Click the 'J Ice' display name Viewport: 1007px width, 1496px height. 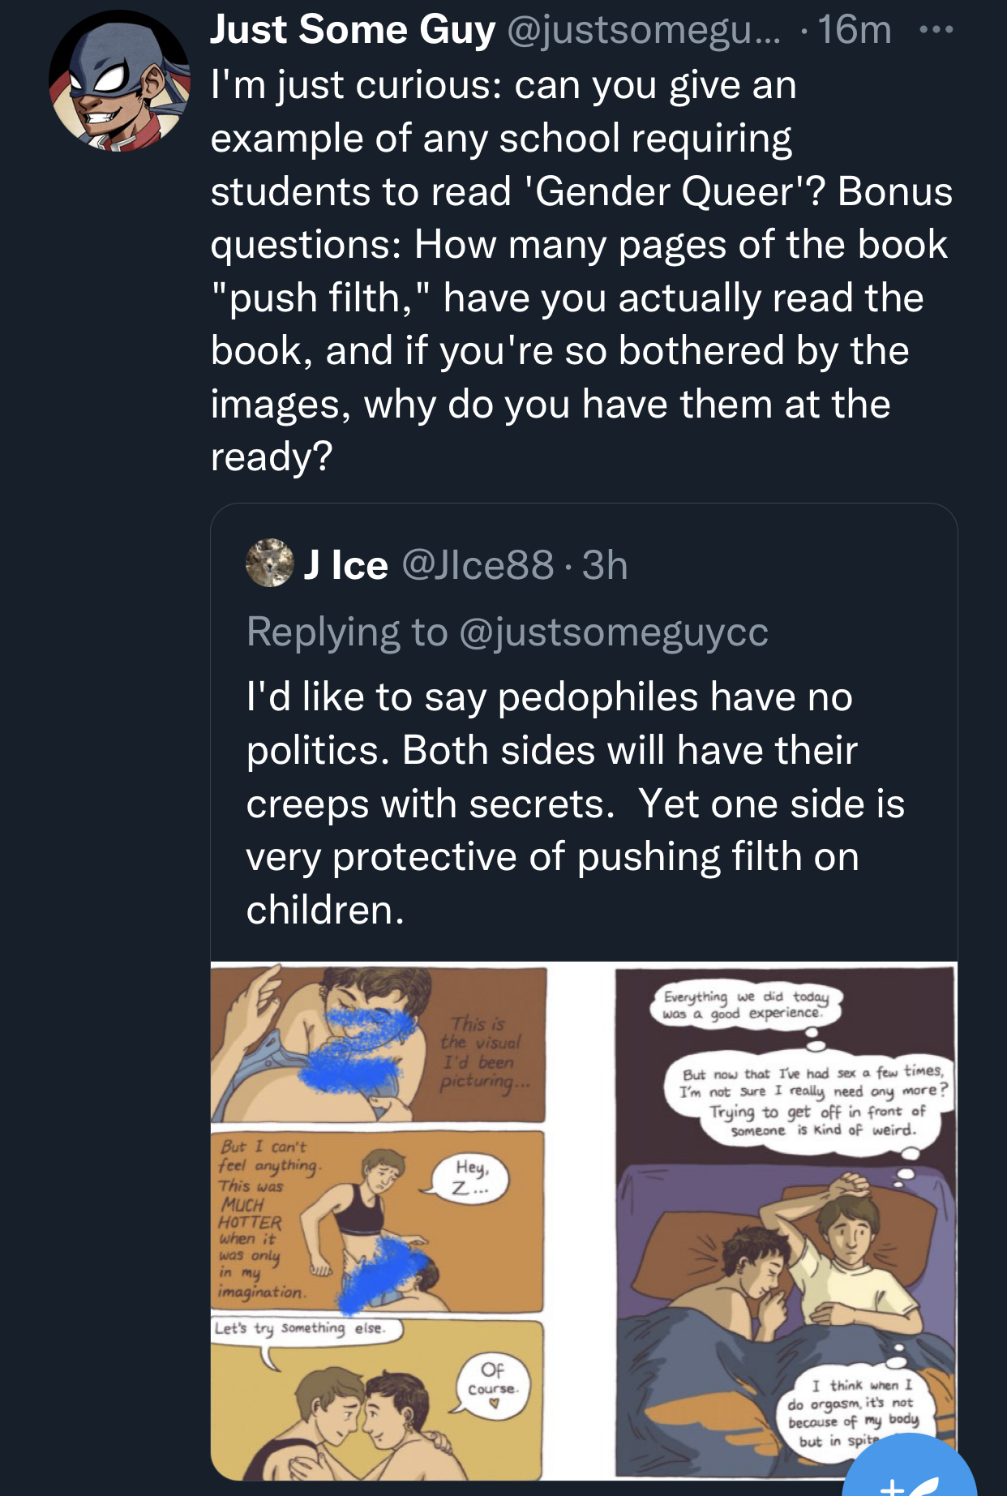click(346, 564)
